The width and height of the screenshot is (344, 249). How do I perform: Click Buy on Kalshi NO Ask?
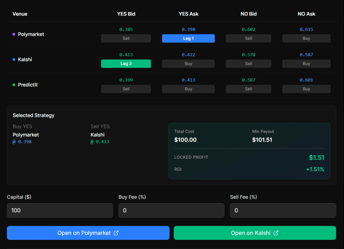(306, 64)
